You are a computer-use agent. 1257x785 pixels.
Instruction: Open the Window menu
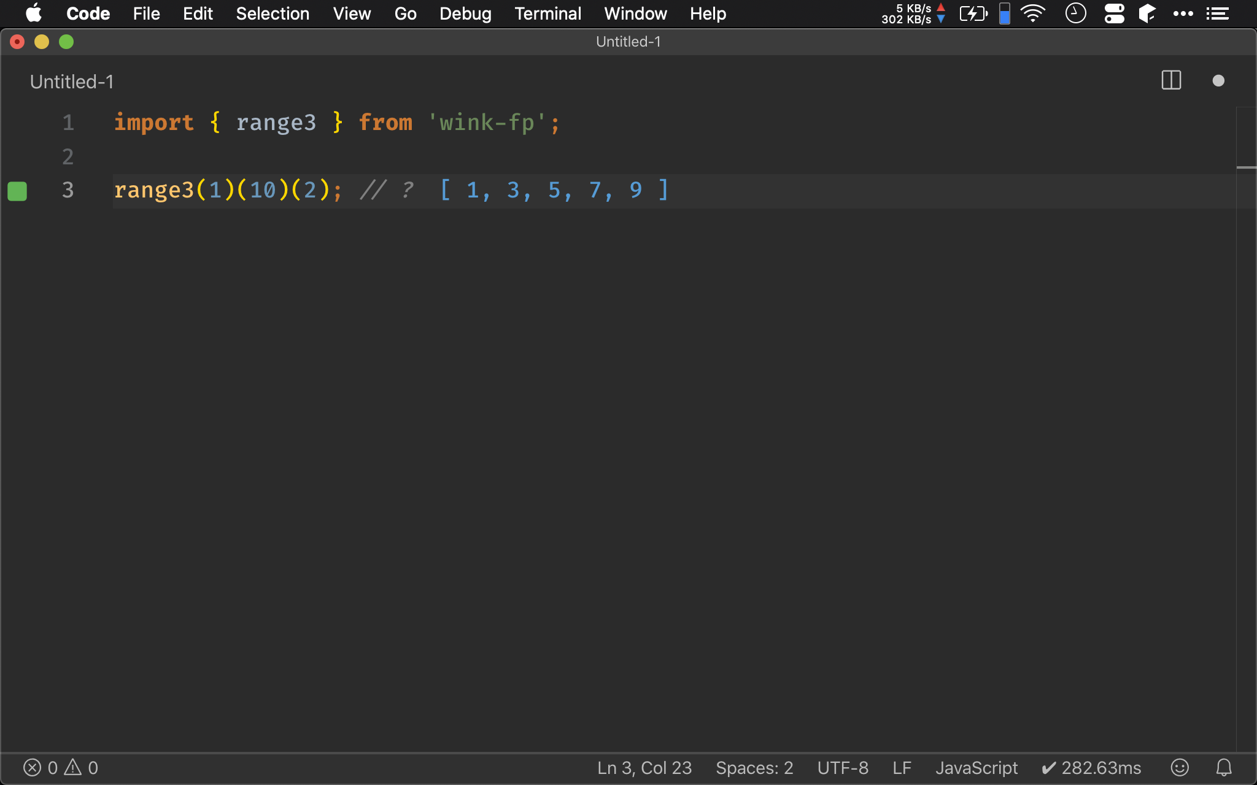pos(635,13)
